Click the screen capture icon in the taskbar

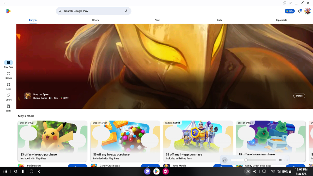[x=248, y=171]
